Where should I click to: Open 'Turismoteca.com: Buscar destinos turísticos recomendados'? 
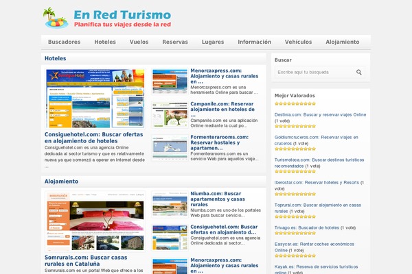click(319, 163)
